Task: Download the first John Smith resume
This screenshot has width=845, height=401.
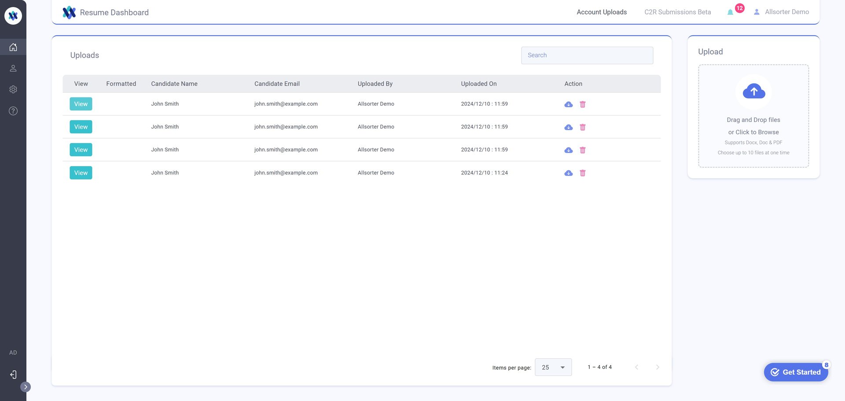Action: pyautogui.click(x=569, y=104)
